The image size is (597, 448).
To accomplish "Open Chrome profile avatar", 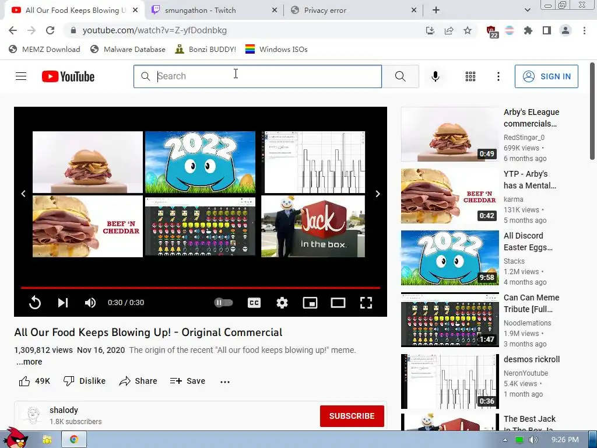I will click(566, 30).
